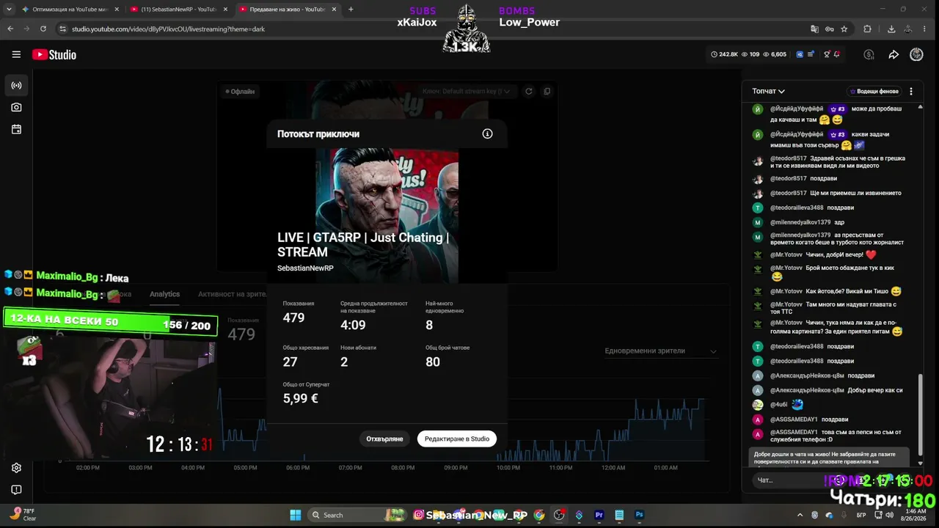The height and width of the screenshot is (528, 939).
Task: Go back with the browser back arrow
Action: pos(10,29)
